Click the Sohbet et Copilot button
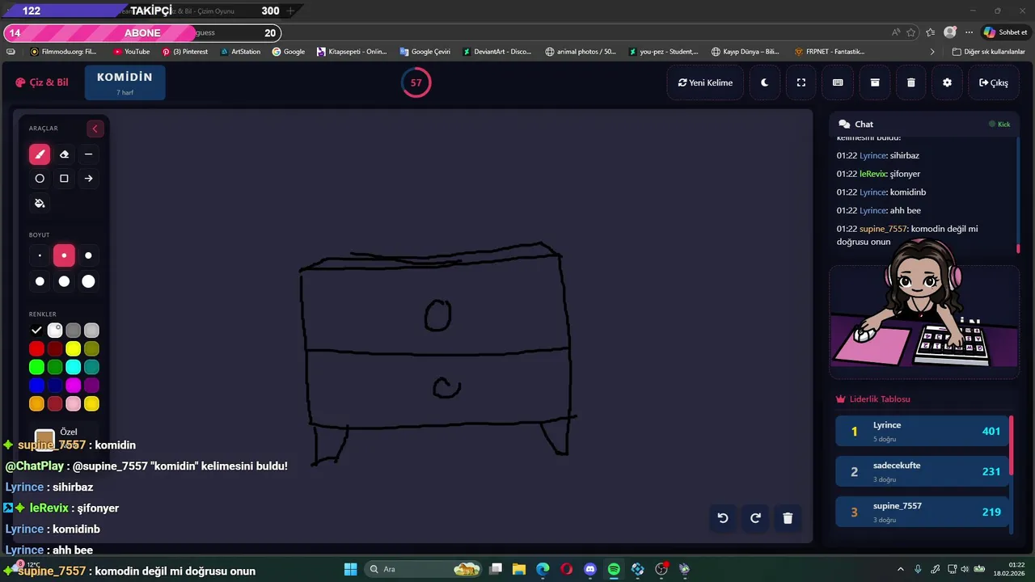Screen dimensions: 1035x582 [x=1005, y=32]
